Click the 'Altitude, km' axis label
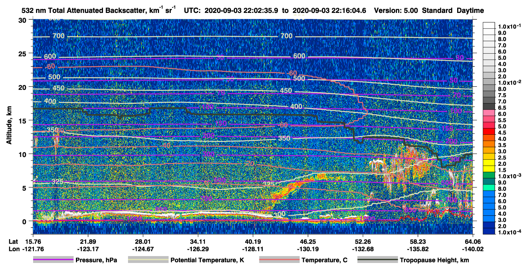The width and height of the screenshot is (525, 269). (8, 126)
